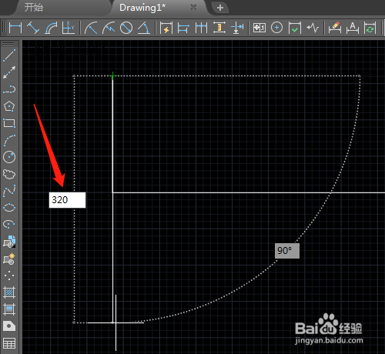Select the Linear dimension tool

[15, 28]
